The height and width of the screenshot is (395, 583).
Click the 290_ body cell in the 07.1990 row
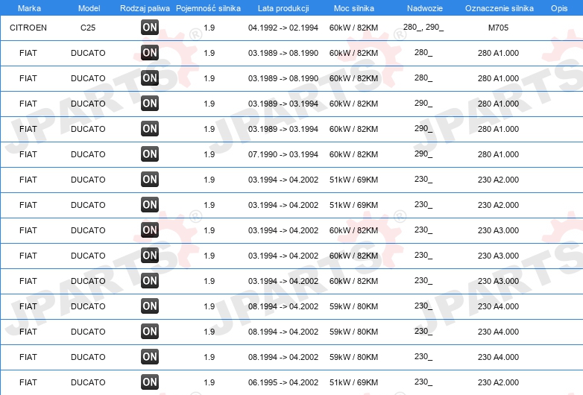click(423, 154)
